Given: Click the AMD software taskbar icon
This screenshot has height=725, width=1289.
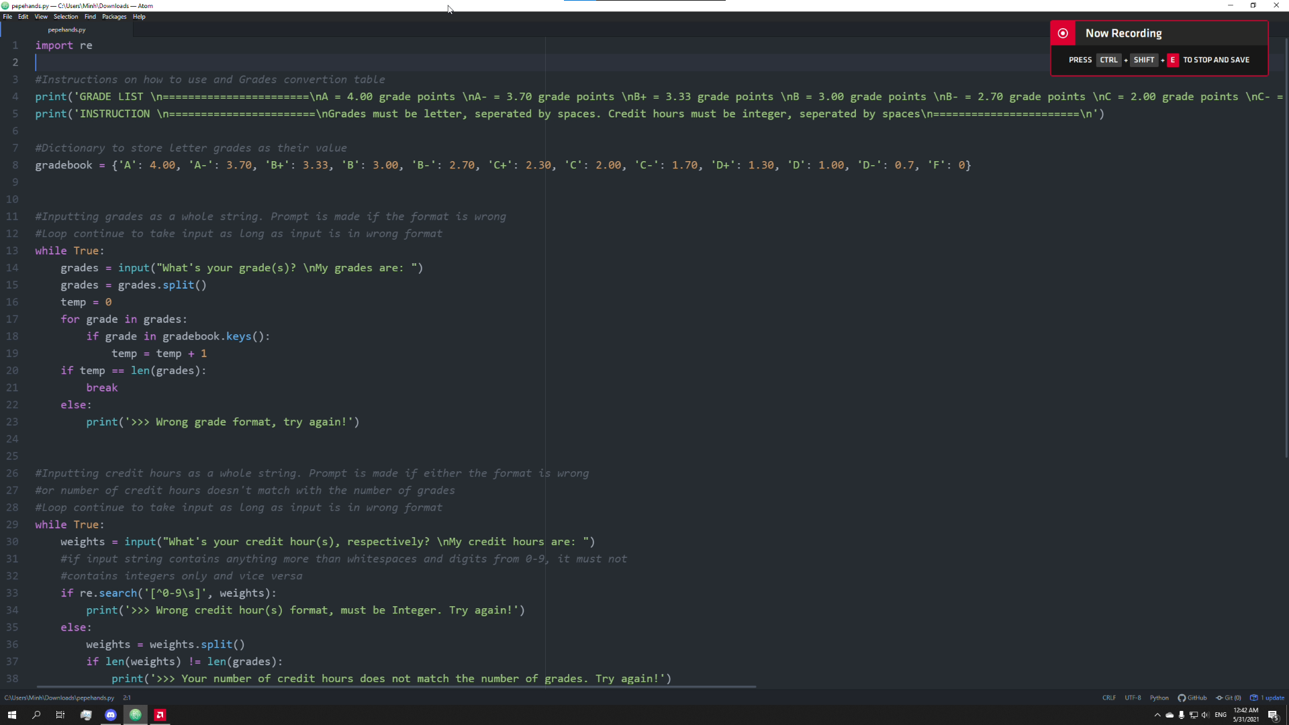Looking at the screenshot, I should 160,715.
